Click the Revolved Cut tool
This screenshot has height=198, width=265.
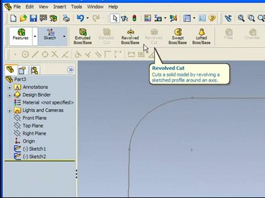point(154,36)
